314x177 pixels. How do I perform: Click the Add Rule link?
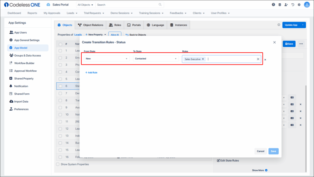[91, 73]
